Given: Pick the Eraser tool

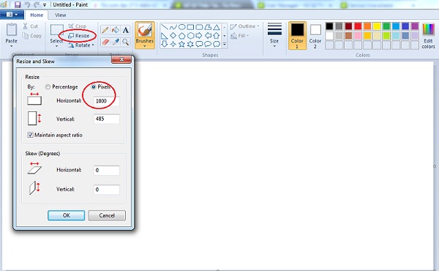Looking at the screenshot, I should pyautogui.click(x=105, y=42).
